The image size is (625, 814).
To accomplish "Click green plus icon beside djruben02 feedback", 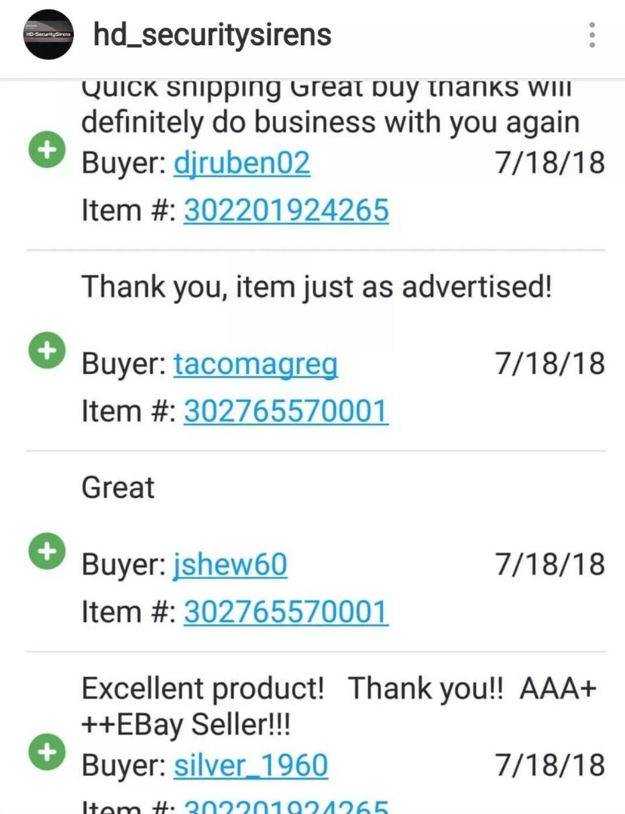I will (47, 150).
